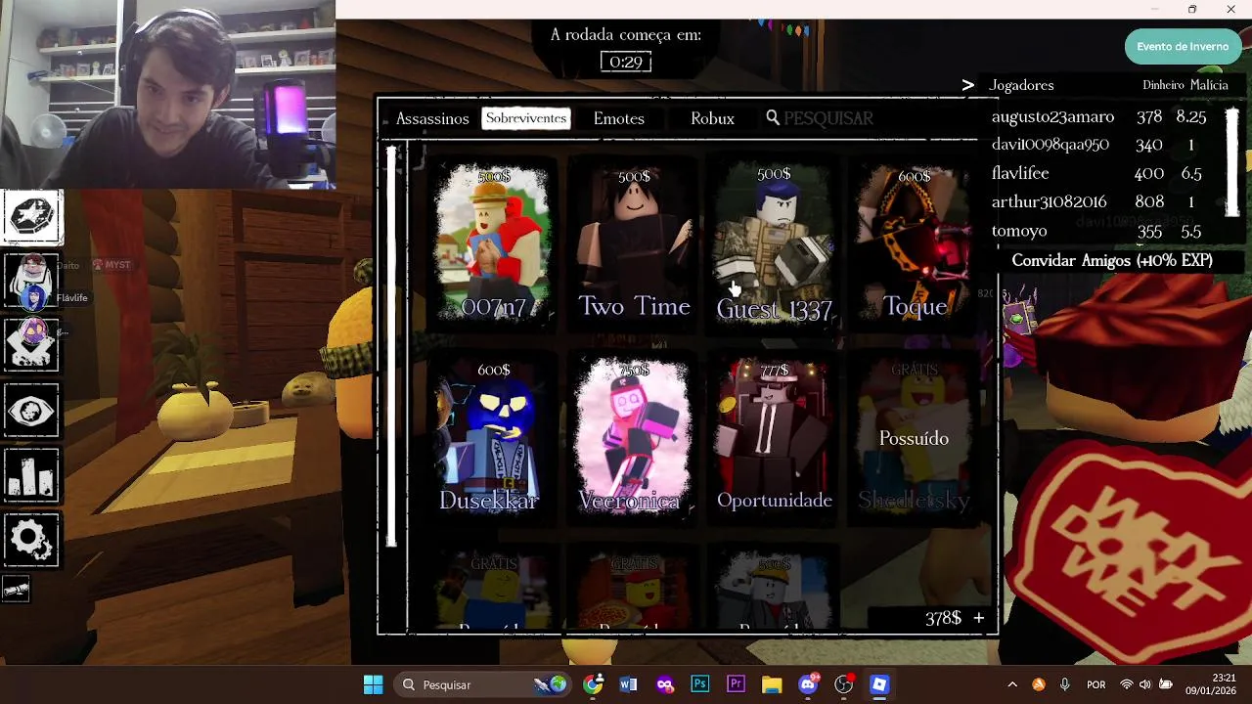Click the Evento de Inverno button
Screen dimensions: 1252x704
1183,47
